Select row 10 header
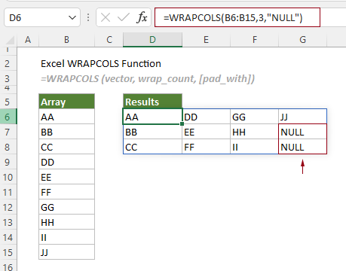Image resolution: width=346 pixels, height=271 pixels. pyautogui.click(x=8, y=177)
